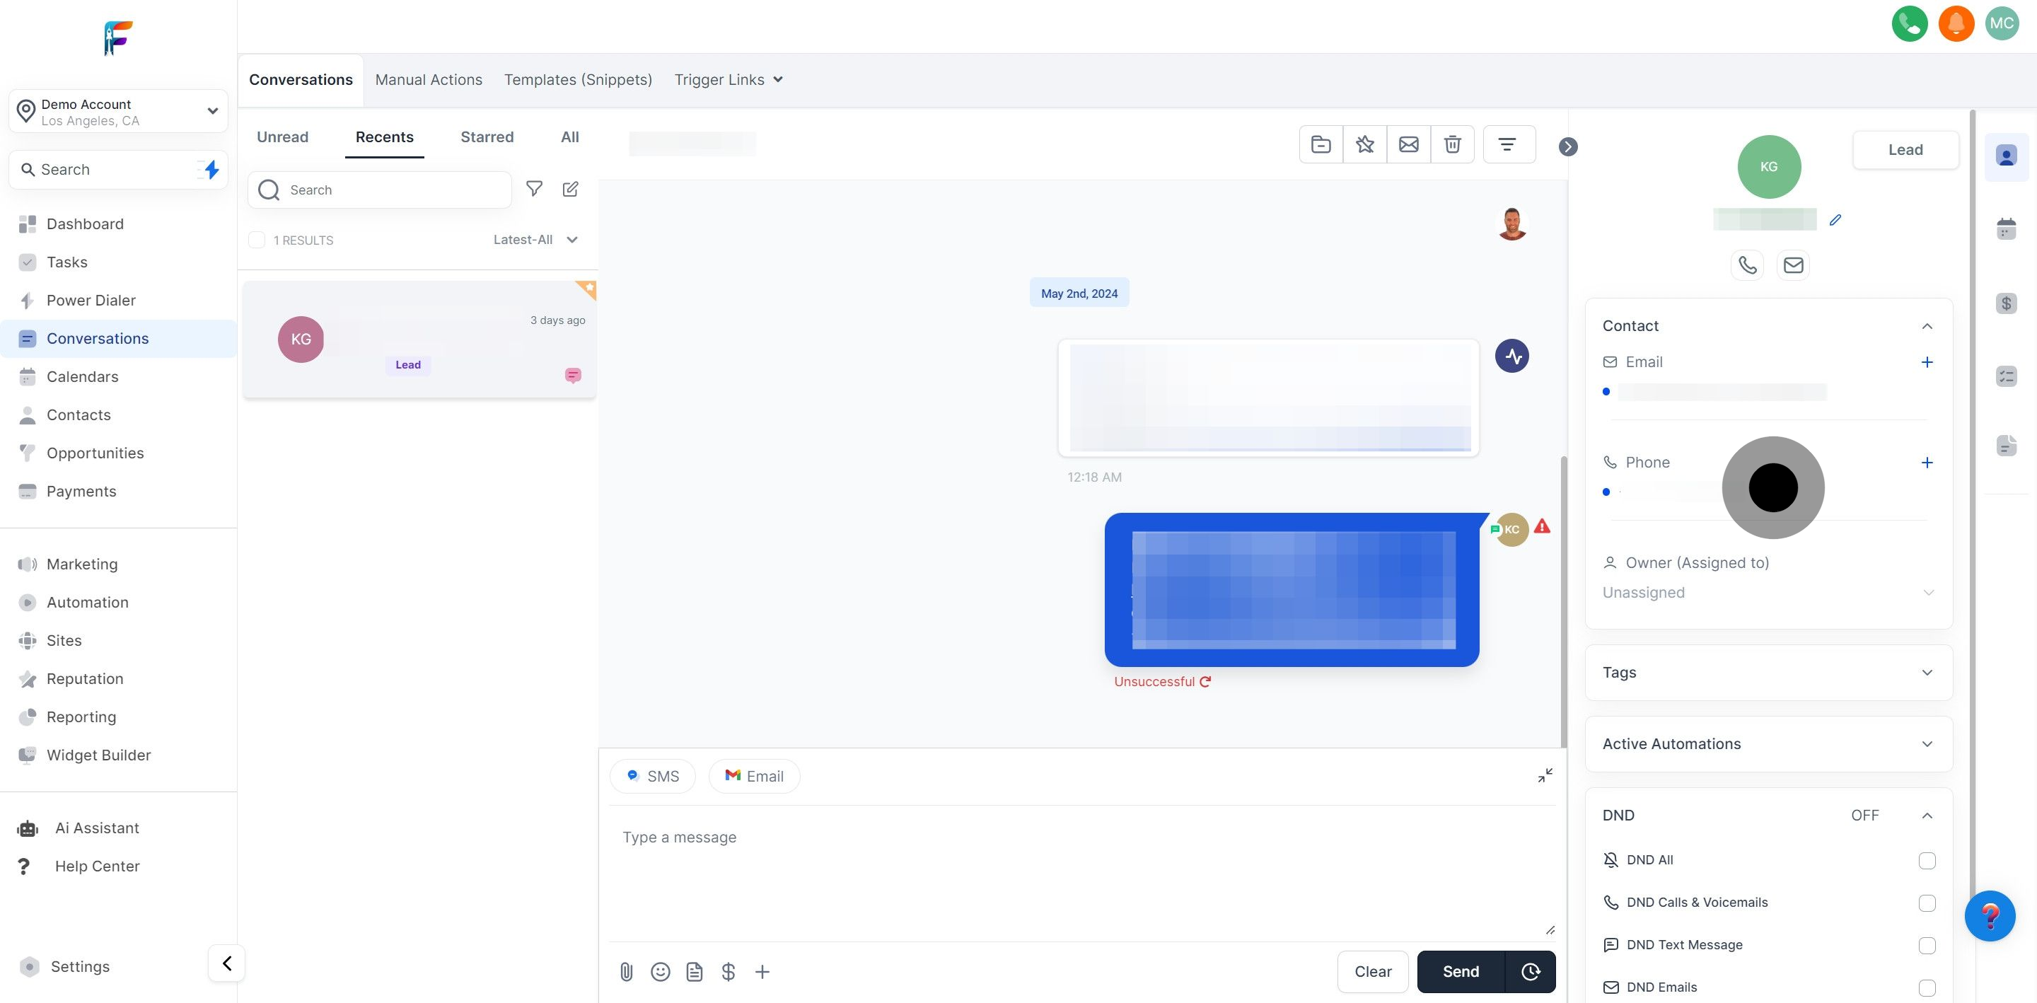The image size is (2037, 1003).
Task: Open the emoji picker icon
Action: click(661, 971)
